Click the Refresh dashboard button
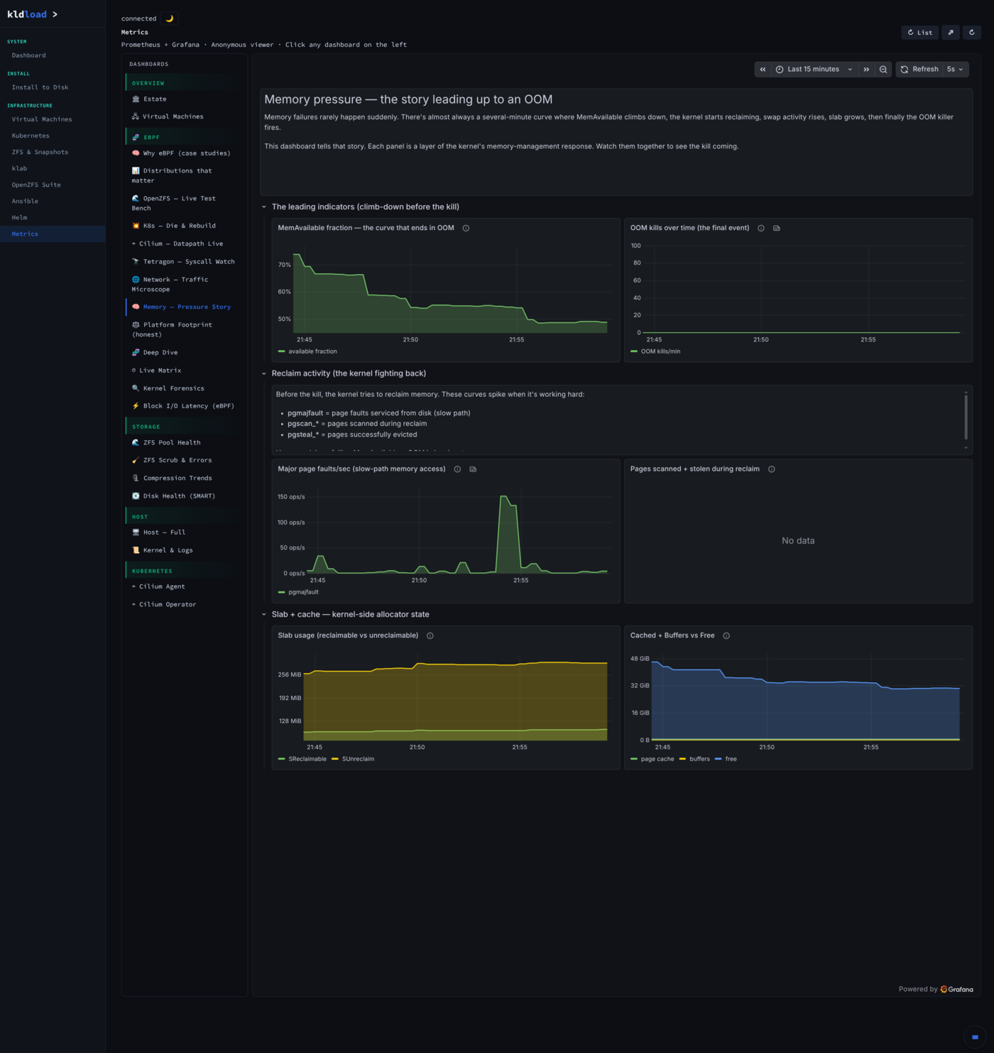 919,70
